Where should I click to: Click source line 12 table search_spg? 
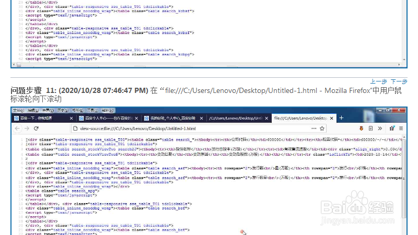[x=62, y=191]
